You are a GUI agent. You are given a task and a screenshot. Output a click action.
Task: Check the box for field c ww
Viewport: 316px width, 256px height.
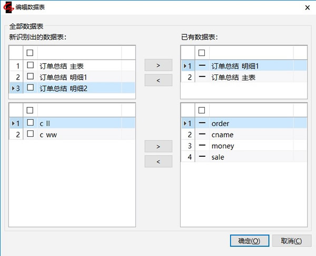(x=31, y=135)
